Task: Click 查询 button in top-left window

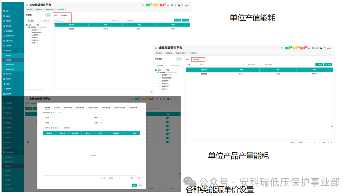Action: [x=177, y=20]
